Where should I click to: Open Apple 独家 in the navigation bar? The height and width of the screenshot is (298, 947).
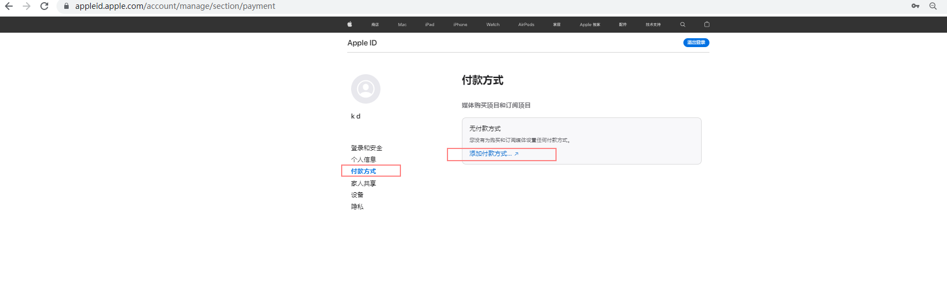[590, 24]
